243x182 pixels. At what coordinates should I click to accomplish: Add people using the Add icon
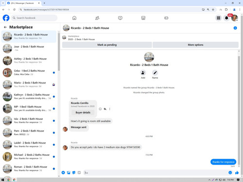coord(143,73)
